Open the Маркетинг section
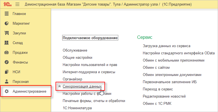 point(21,24)
